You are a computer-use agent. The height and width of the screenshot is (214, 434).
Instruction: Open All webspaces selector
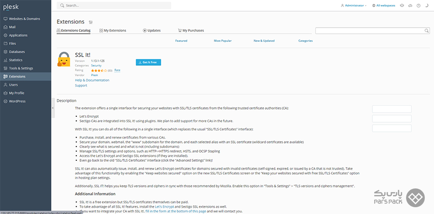(x=384, y=5)
